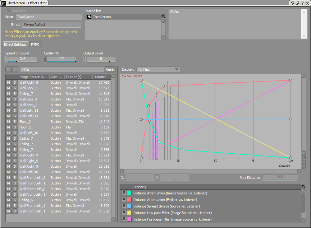This screenshot has height=228, width=311.
Task: Switch to the RTPC tab
Action: coord(35,44)
